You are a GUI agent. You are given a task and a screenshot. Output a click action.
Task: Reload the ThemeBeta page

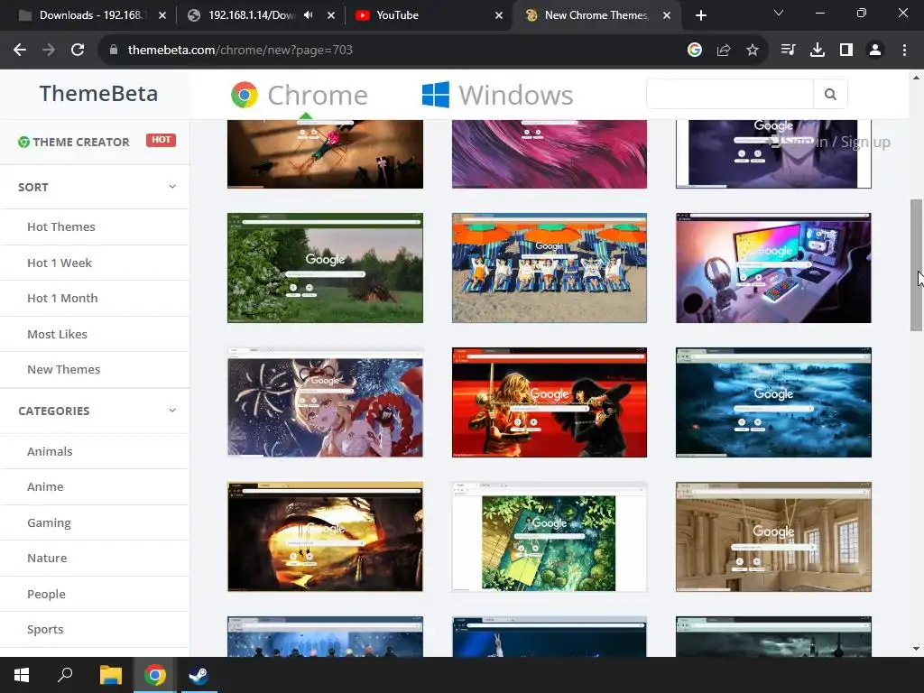pyautogui.click(x=78, y=51)
